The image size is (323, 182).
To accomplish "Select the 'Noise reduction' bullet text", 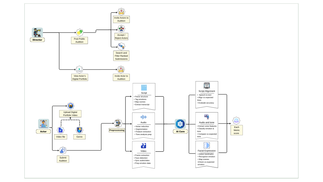I will tap(142, 126).
